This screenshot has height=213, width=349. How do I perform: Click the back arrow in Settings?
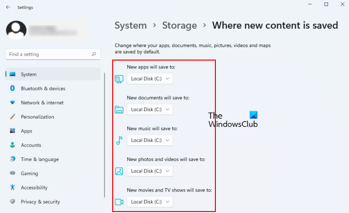pyautogui.click(x=8, y=7)
